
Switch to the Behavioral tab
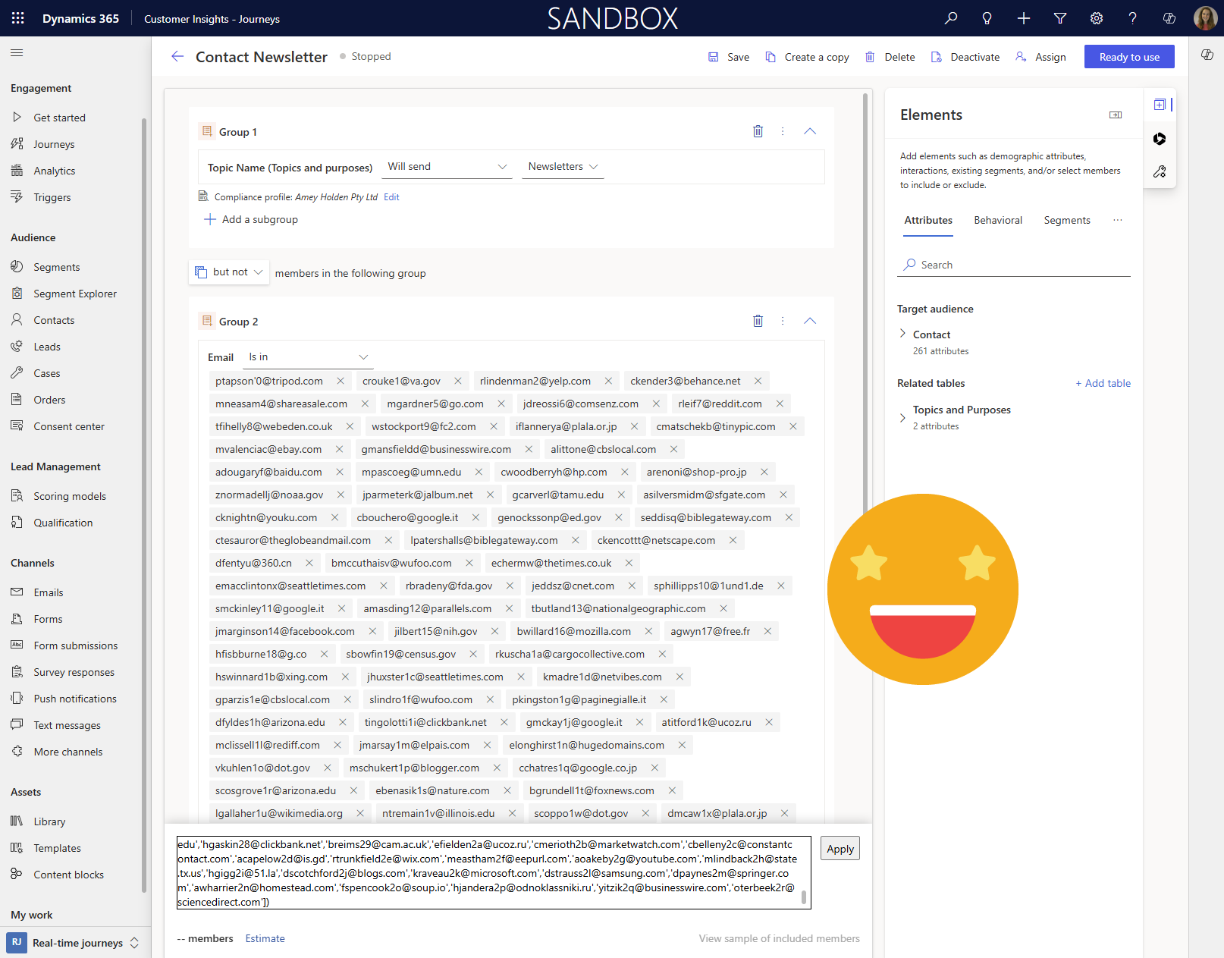coord(998,221)
